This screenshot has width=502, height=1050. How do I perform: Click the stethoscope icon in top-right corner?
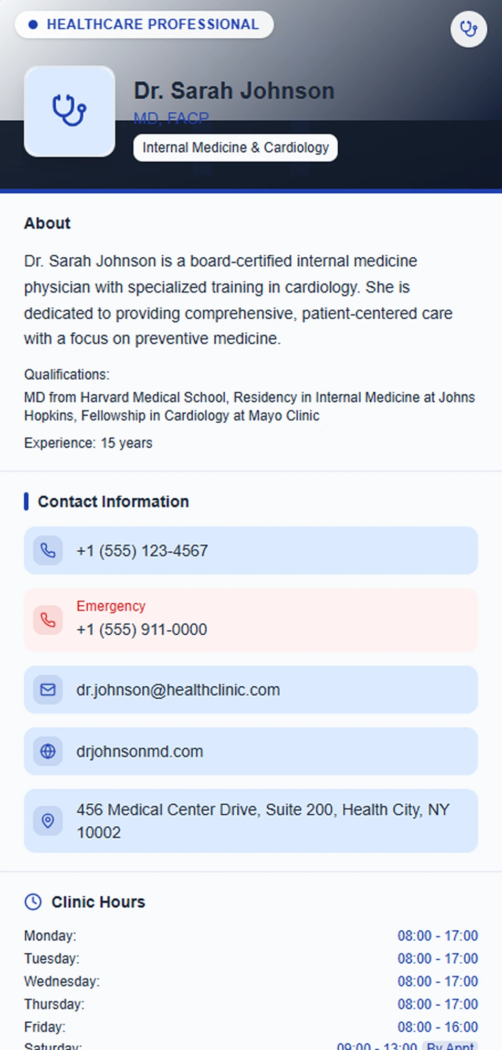tap(468, 29)
